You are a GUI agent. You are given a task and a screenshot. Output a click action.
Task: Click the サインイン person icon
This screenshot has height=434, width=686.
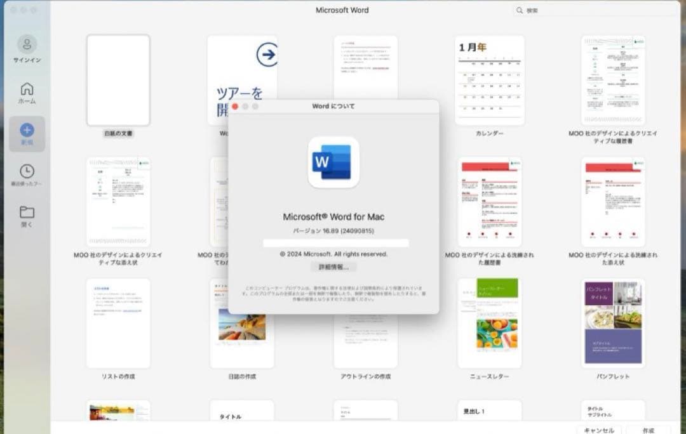27,43
